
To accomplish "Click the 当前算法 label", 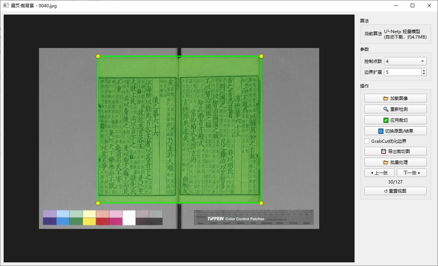I will tap(373, 34).
